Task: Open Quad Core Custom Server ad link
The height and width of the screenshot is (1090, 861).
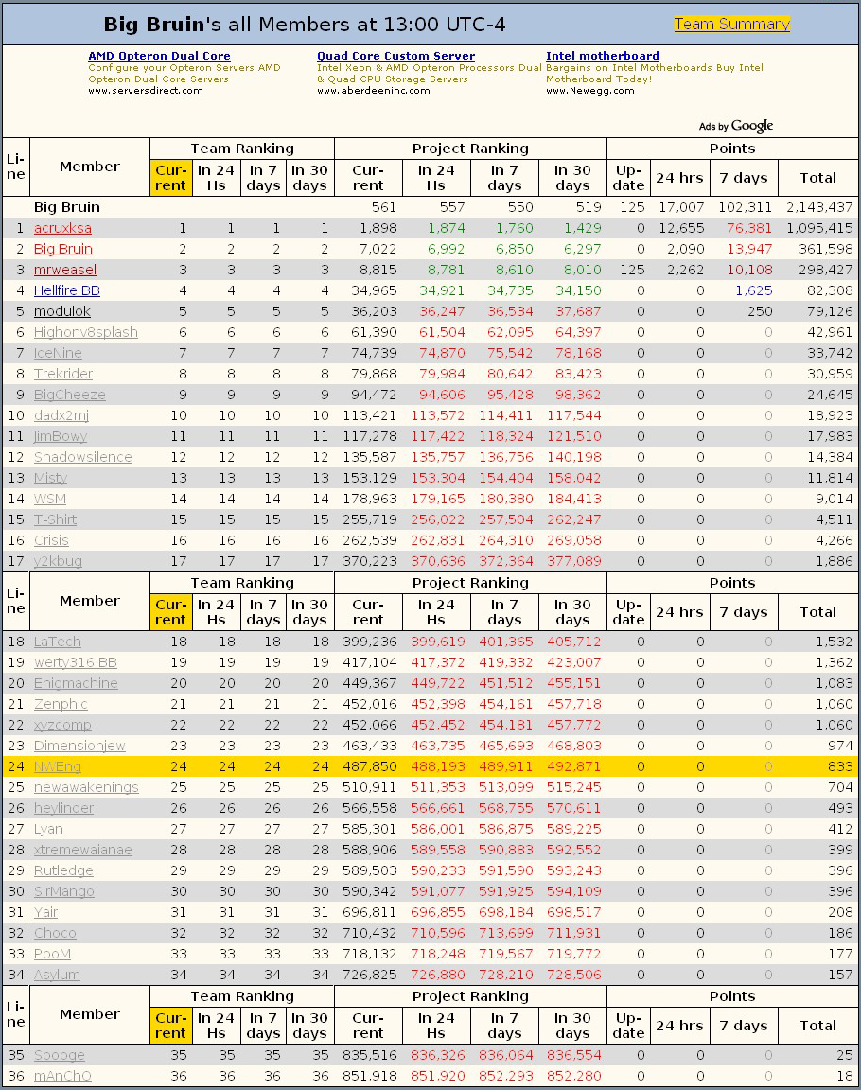Action: point(395,57)
